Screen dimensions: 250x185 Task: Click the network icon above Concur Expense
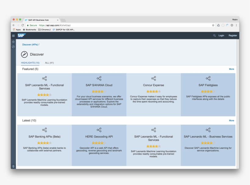point(153,79)
